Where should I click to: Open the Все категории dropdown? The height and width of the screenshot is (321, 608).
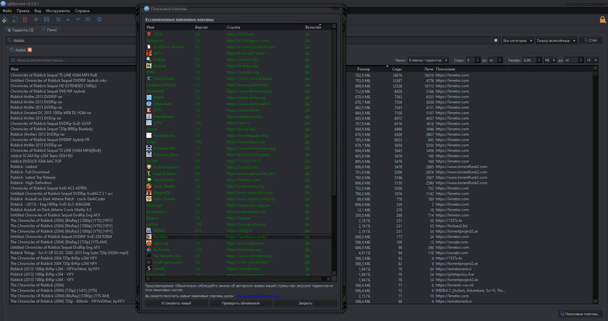click(x=518, y=41)
